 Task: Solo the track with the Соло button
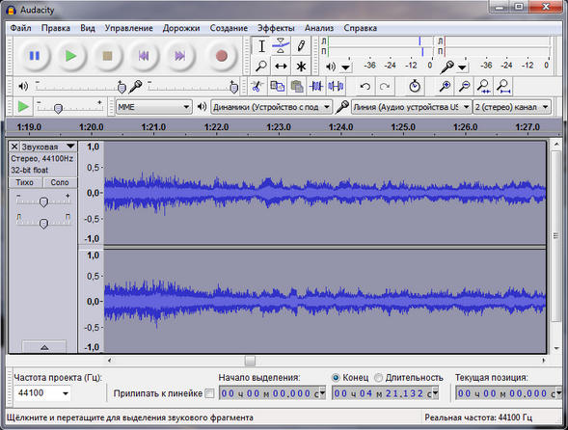[60, 182]
